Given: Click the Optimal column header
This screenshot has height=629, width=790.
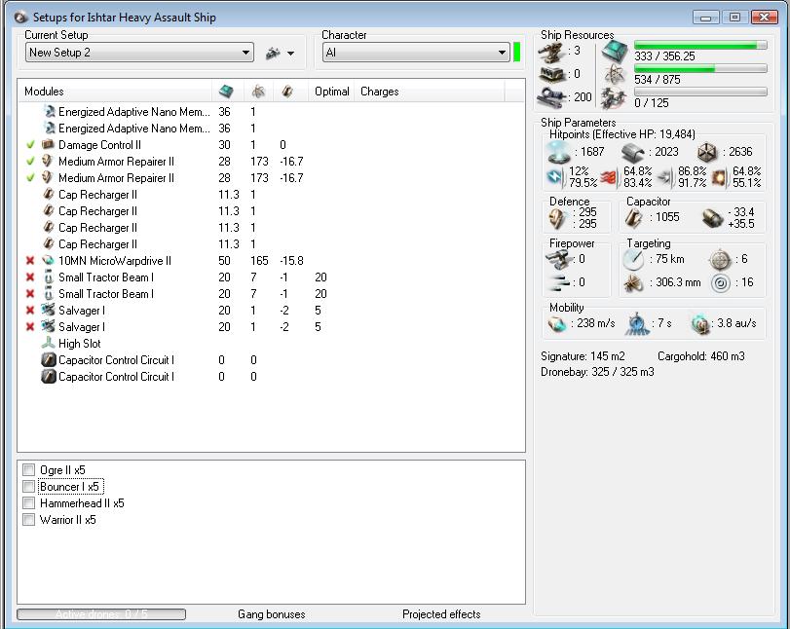Looking at the screenshot, I should pos(331,92).
